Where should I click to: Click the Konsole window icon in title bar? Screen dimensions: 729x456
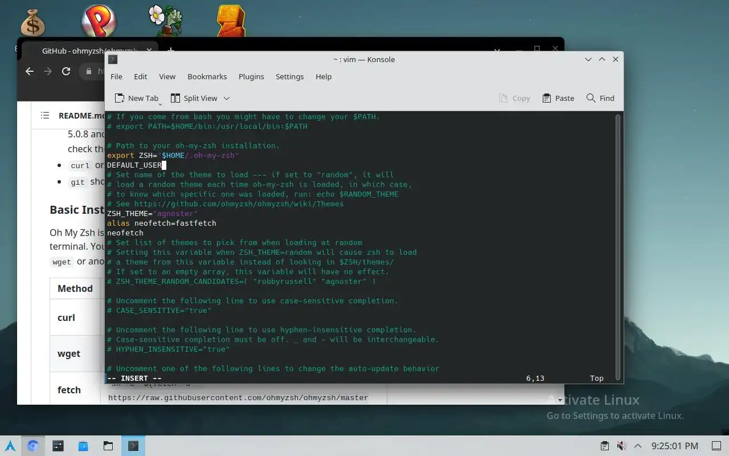pyautogui.click(x=113, y=59)
